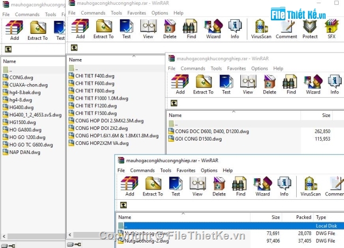The width and height of the screenshot is (344, 248).
Task: Click View in the top WinRAR window
Action: [148, 29]
